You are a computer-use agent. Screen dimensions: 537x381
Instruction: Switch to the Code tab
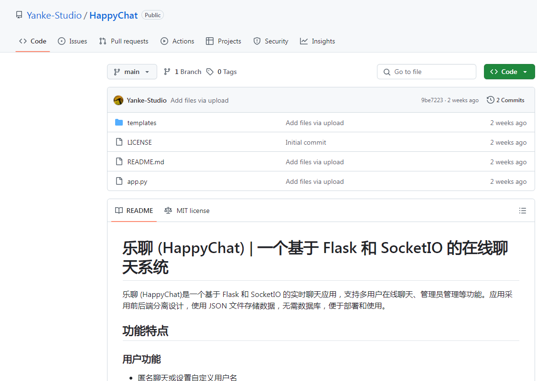click(x=33, y=41)
